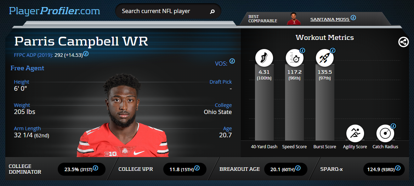
Task: Show info for SPARQ-x 124.9
Action: (398, 168)
